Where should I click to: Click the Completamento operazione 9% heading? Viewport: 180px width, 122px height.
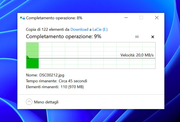coord(64,36)
